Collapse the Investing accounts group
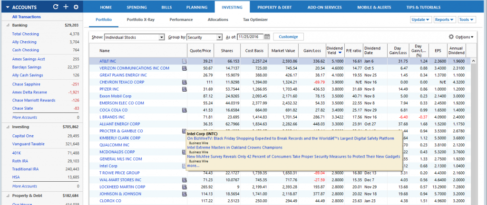This screenshot has height=205, width=487. click(8, 127)
